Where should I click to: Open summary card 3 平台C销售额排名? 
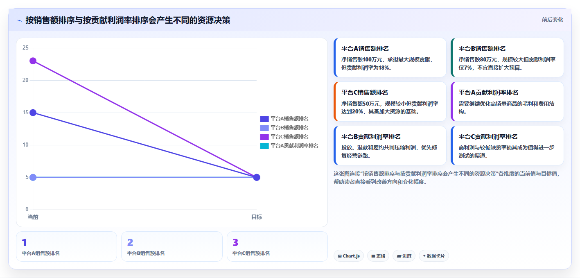pos(277,246)
